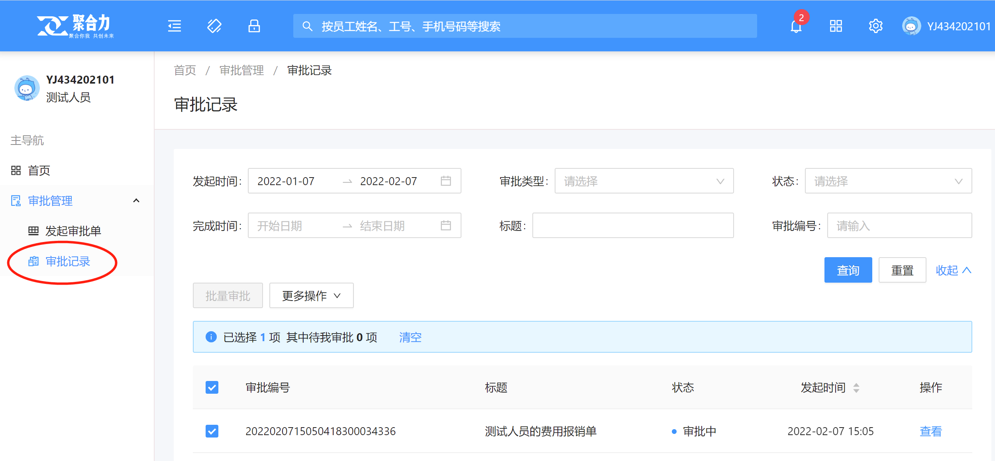Open the settings gear icon
The width and height of the screenshot is (995, 461).
click(875, 26)
